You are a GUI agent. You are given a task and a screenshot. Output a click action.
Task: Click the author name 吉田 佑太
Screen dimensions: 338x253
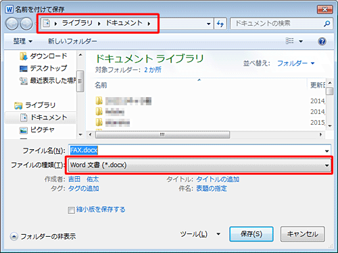[x=83, y=179]
